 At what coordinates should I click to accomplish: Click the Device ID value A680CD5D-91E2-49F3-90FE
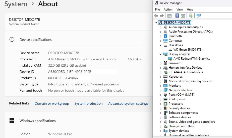point(70,72)
